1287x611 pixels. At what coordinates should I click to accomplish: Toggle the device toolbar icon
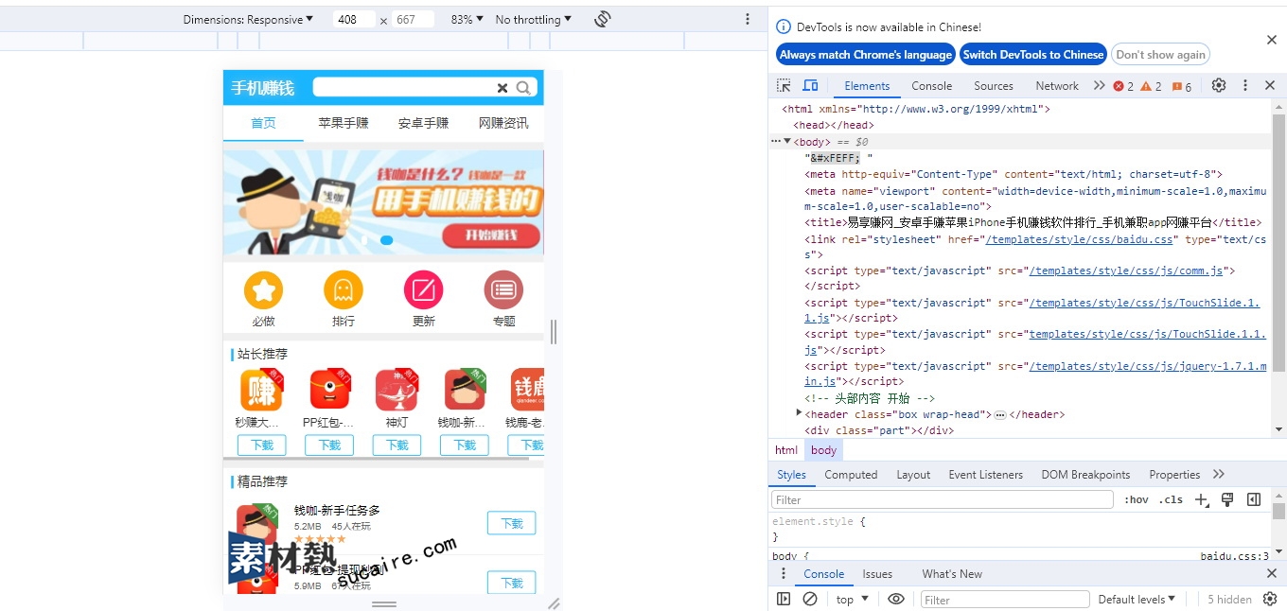pyautogui.click(x=810, y=85)
